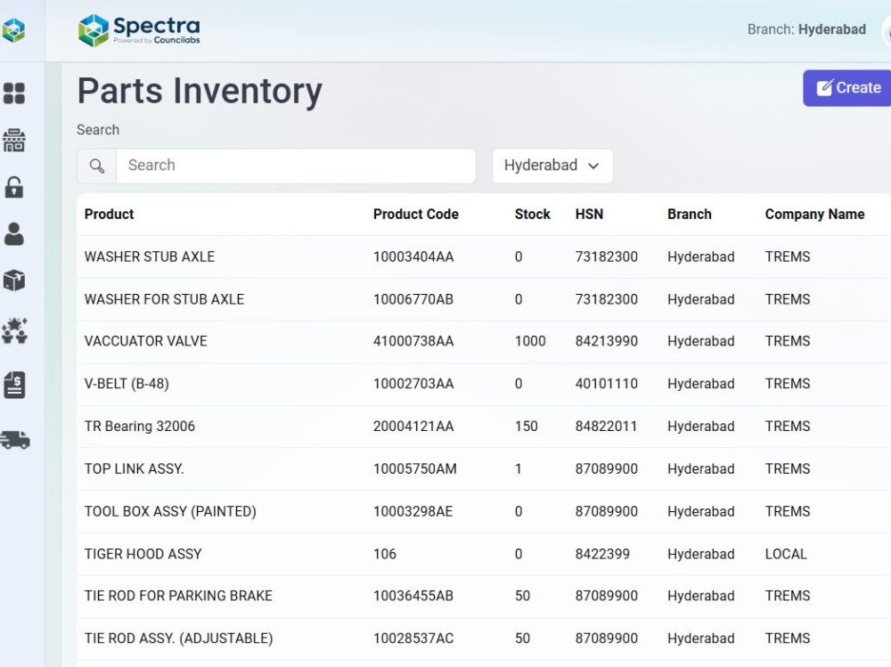Click the Stock column header
Image resolution: width=891 pixels, height=667 pixels.
click(x=533, y=215)
